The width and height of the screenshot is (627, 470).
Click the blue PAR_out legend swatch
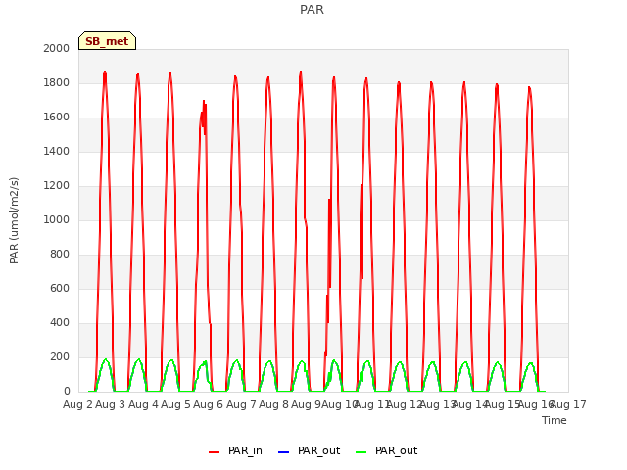point(283,452)
